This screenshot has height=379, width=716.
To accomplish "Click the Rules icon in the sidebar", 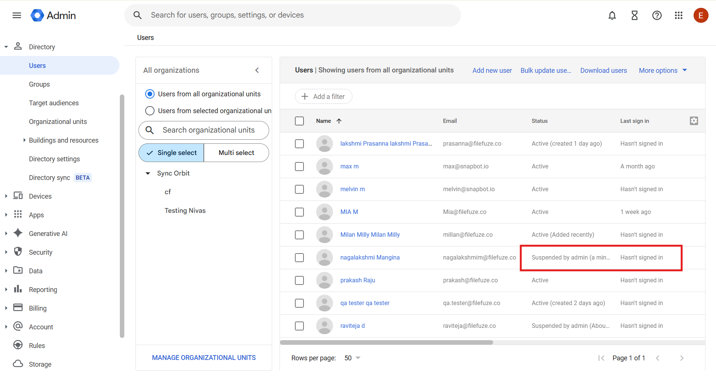I will pyautogui.click(x=18, y=345).
